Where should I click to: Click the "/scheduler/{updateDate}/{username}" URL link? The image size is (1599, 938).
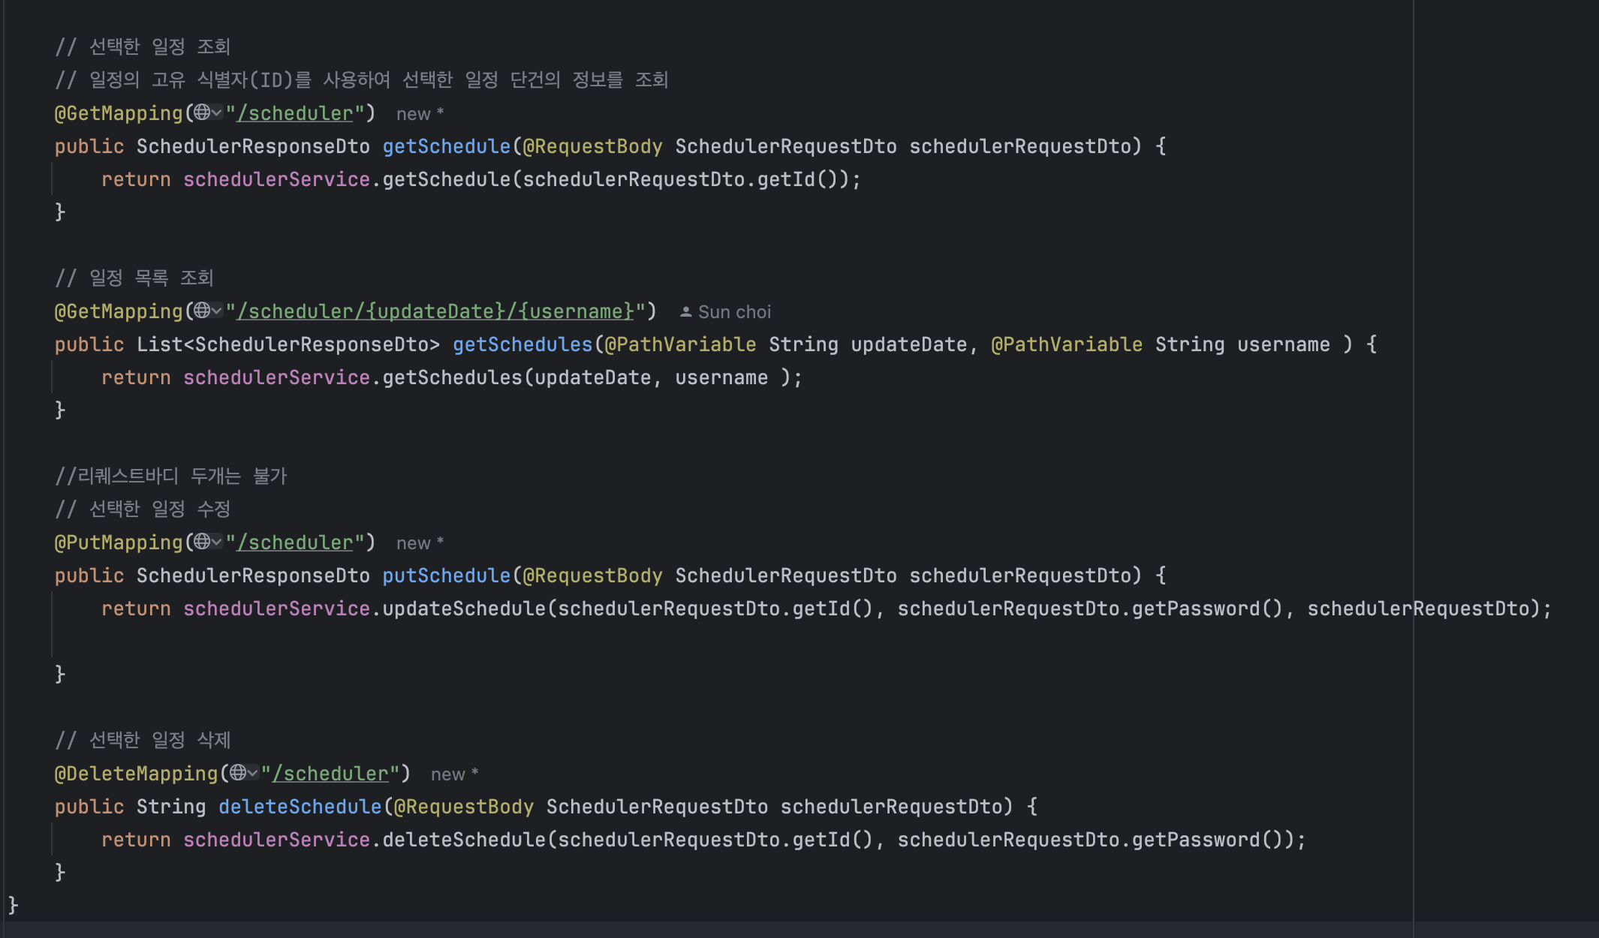click(x=435, y=311)
